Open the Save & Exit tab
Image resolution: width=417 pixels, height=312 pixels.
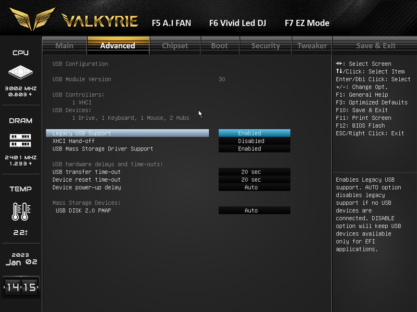376,46
